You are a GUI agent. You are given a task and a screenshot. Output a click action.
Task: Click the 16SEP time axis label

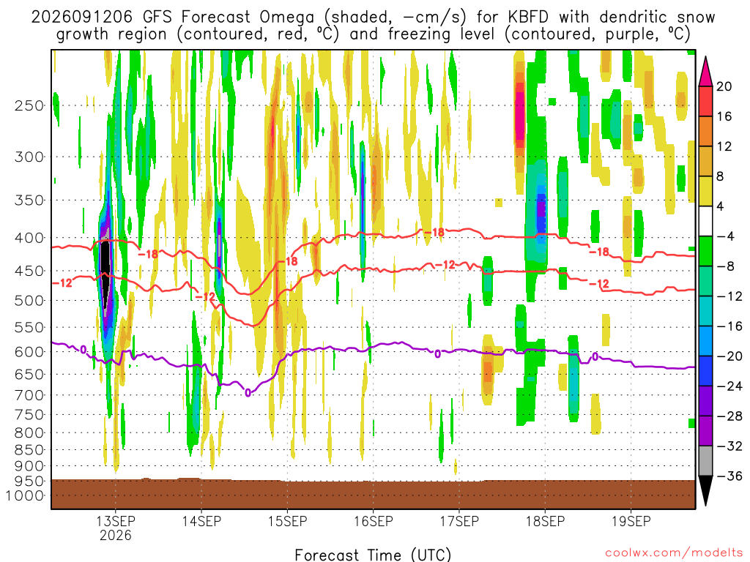[373, 521]
